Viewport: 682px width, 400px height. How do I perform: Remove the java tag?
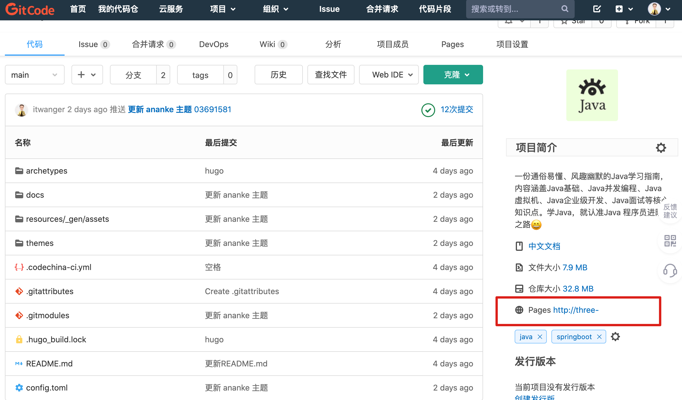pyautogui.click(x=540, y=337)
